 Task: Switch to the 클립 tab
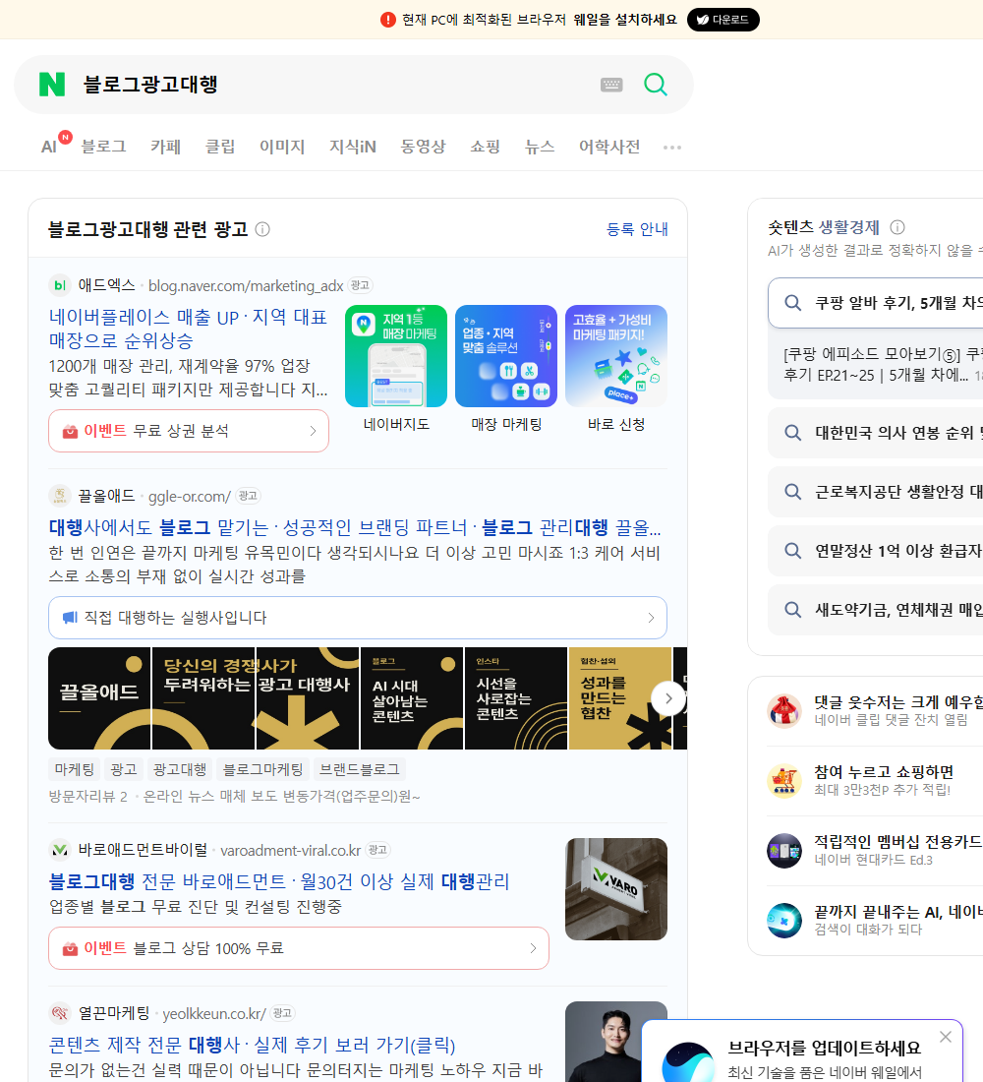(x=220, y=147)
